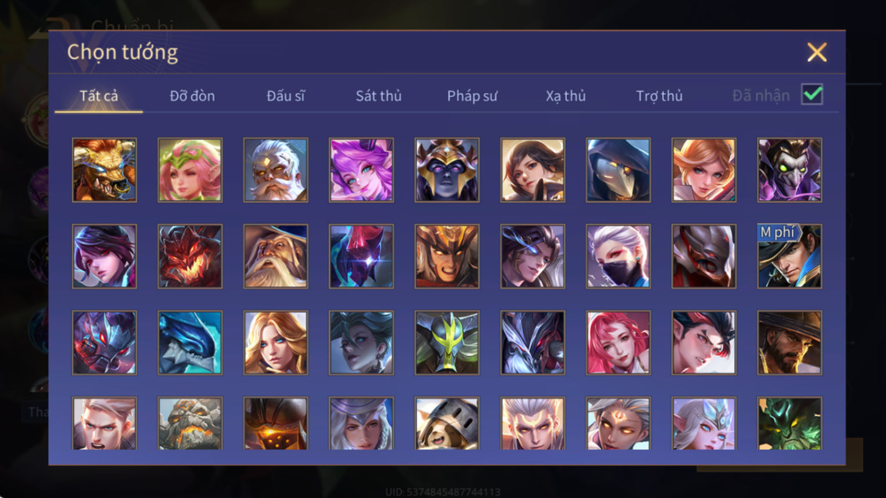Show the Xạ thủ heroes

coord(565,96)
